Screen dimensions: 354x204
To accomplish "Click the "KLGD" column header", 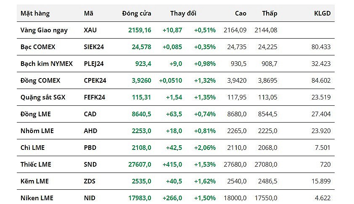I will [322, 13].
